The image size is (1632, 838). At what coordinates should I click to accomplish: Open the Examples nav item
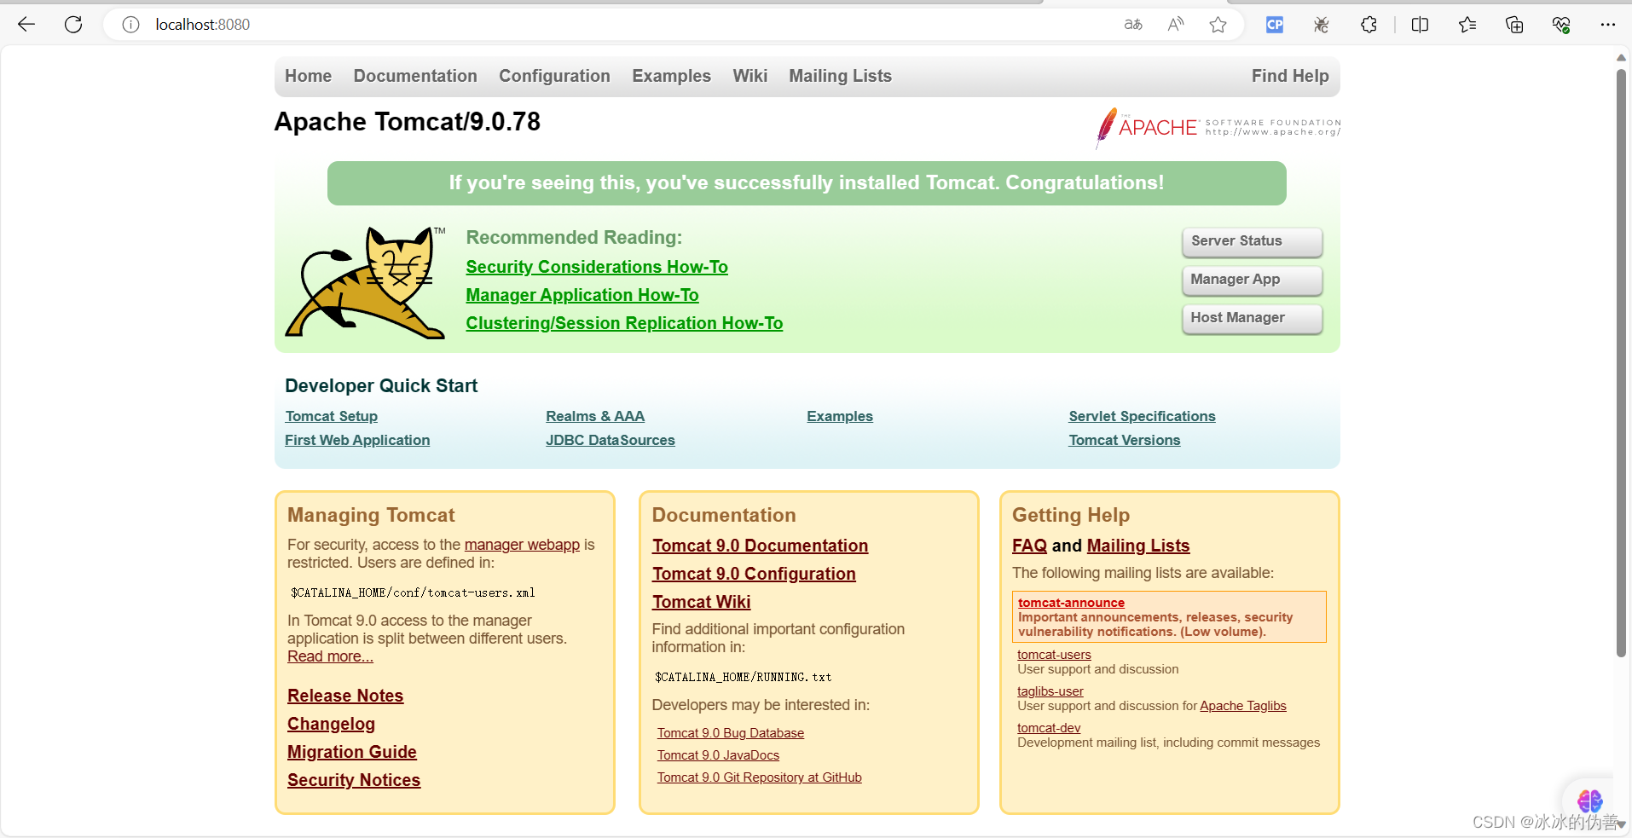point(671,76)
